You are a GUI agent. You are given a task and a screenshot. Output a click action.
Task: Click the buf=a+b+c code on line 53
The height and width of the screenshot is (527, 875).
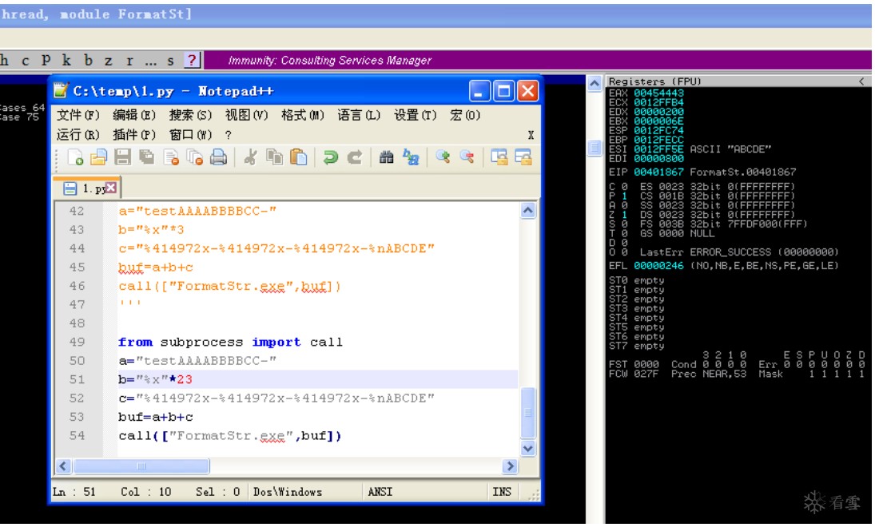click(x=156, y=417)
